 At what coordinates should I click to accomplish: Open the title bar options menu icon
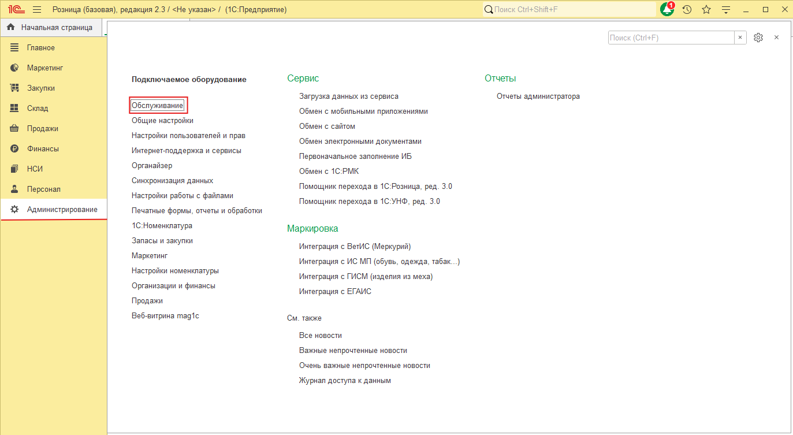click(x=726, y=9)
